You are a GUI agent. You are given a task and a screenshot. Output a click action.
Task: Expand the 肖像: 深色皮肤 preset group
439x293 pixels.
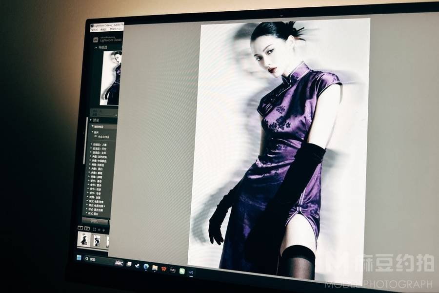[90, 156]
